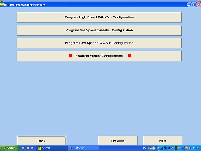Go to the Next page
201x151 pixels.
point(163,141)
